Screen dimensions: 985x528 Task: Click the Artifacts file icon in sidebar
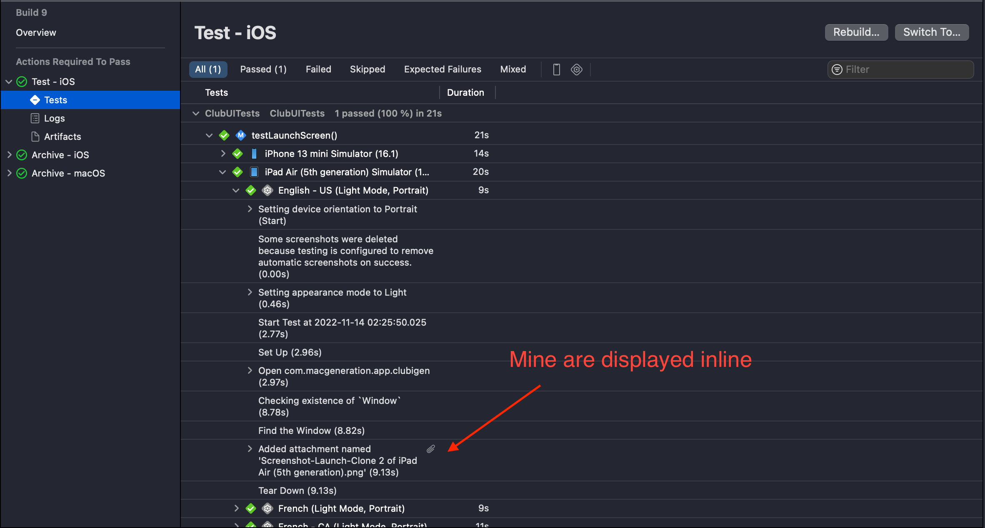click(x=35, y=137)
